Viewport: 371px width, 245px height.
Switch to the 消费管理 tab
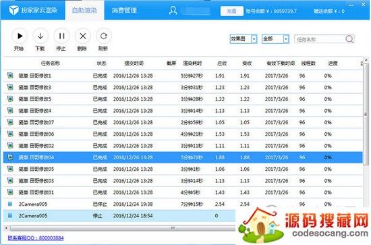tap(124, 10)
